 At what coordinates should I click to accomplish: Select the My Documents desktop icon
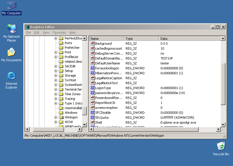(x=11, y=55)
